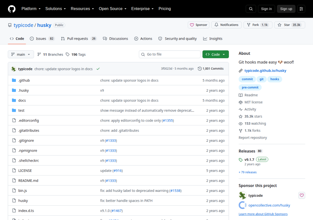Click the Notifications bell button
The height and width of the screenshot is (220, 313).
tap(226, 25)
